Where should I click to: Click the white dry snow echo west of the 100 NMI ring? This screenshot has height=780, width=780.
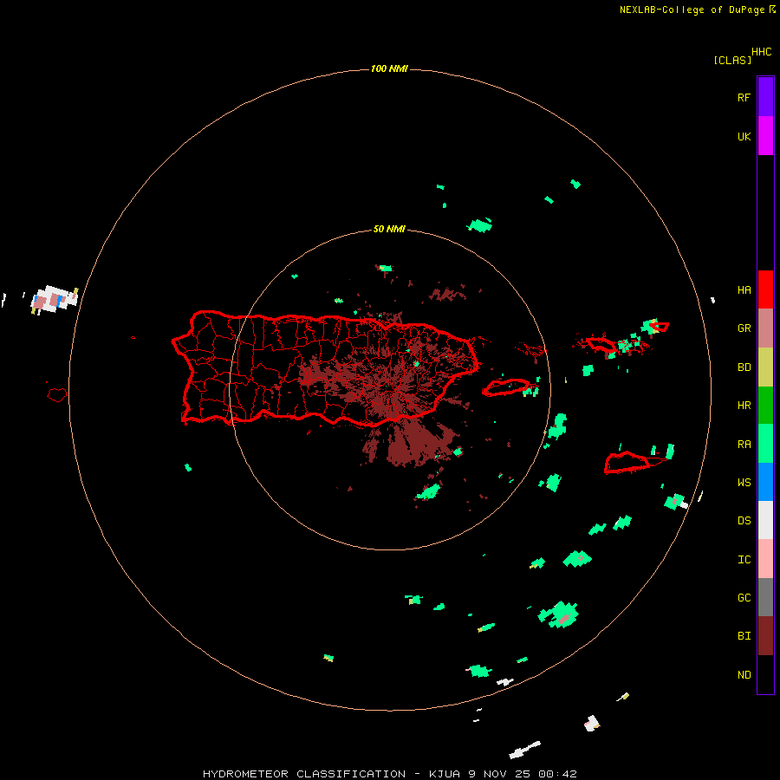(55, 300)
